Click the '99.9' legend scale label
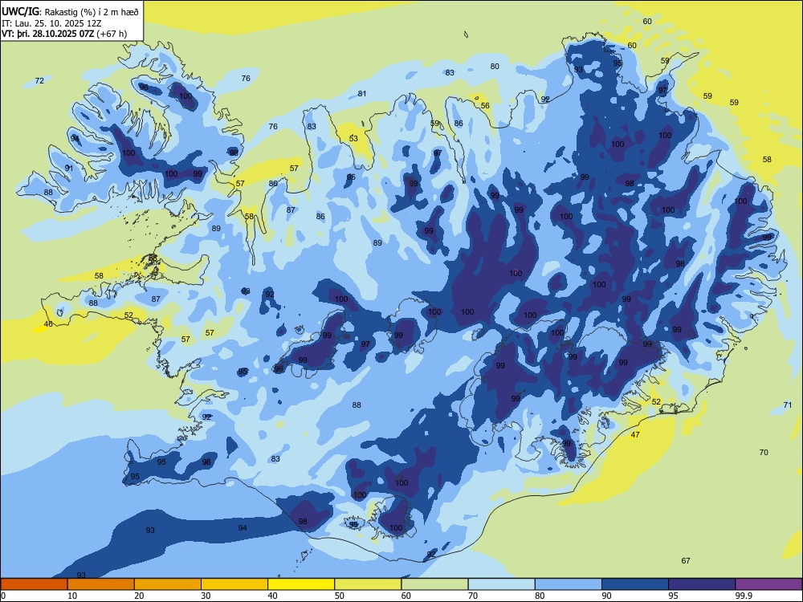This screenshot has width=803, height=602. 744,596
